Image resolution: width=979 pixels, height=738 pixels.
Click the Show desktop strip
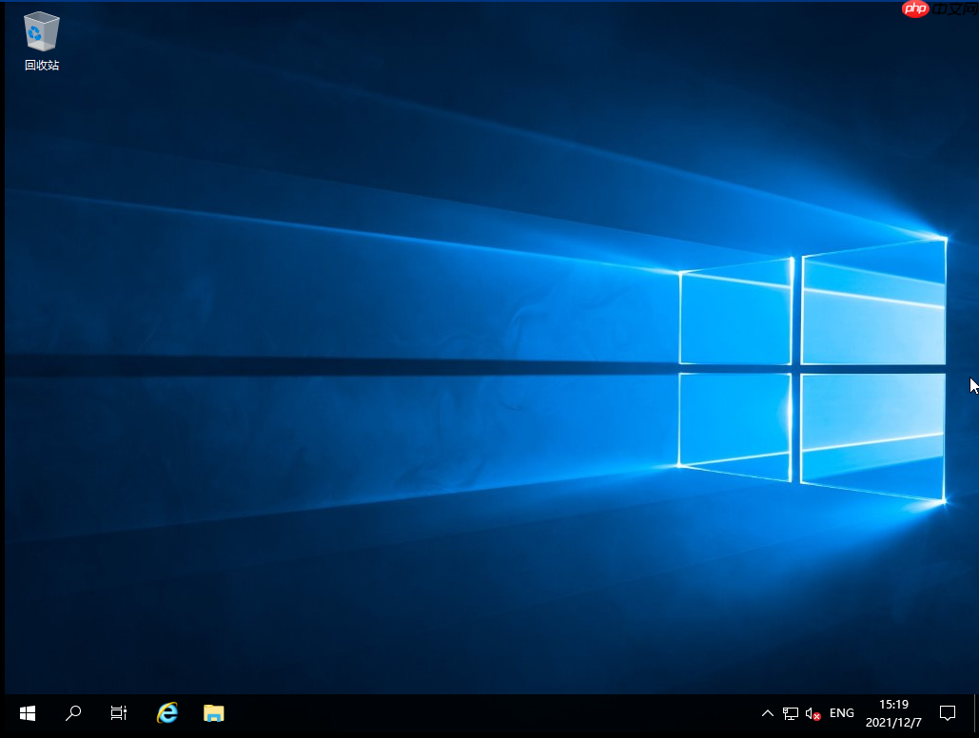tap(975, 715)
